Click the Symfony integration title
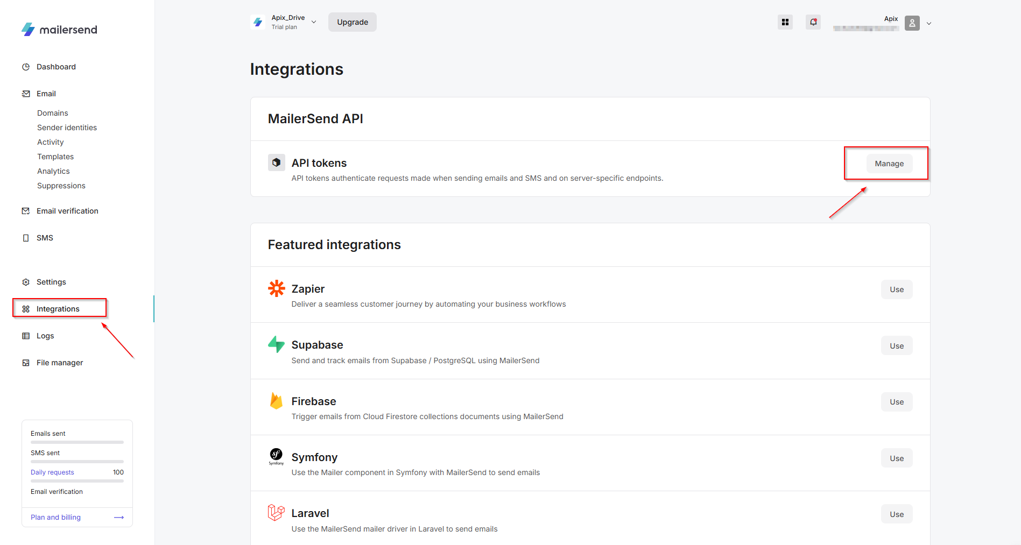The width and height of the screenshot is (1021, 545). pos(314,457)
